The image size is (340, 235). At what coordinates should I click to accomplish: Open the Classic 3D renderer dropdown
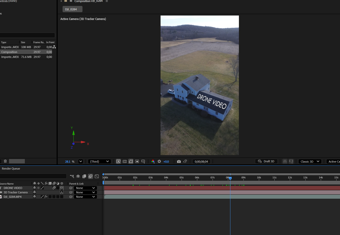(310, 162)
